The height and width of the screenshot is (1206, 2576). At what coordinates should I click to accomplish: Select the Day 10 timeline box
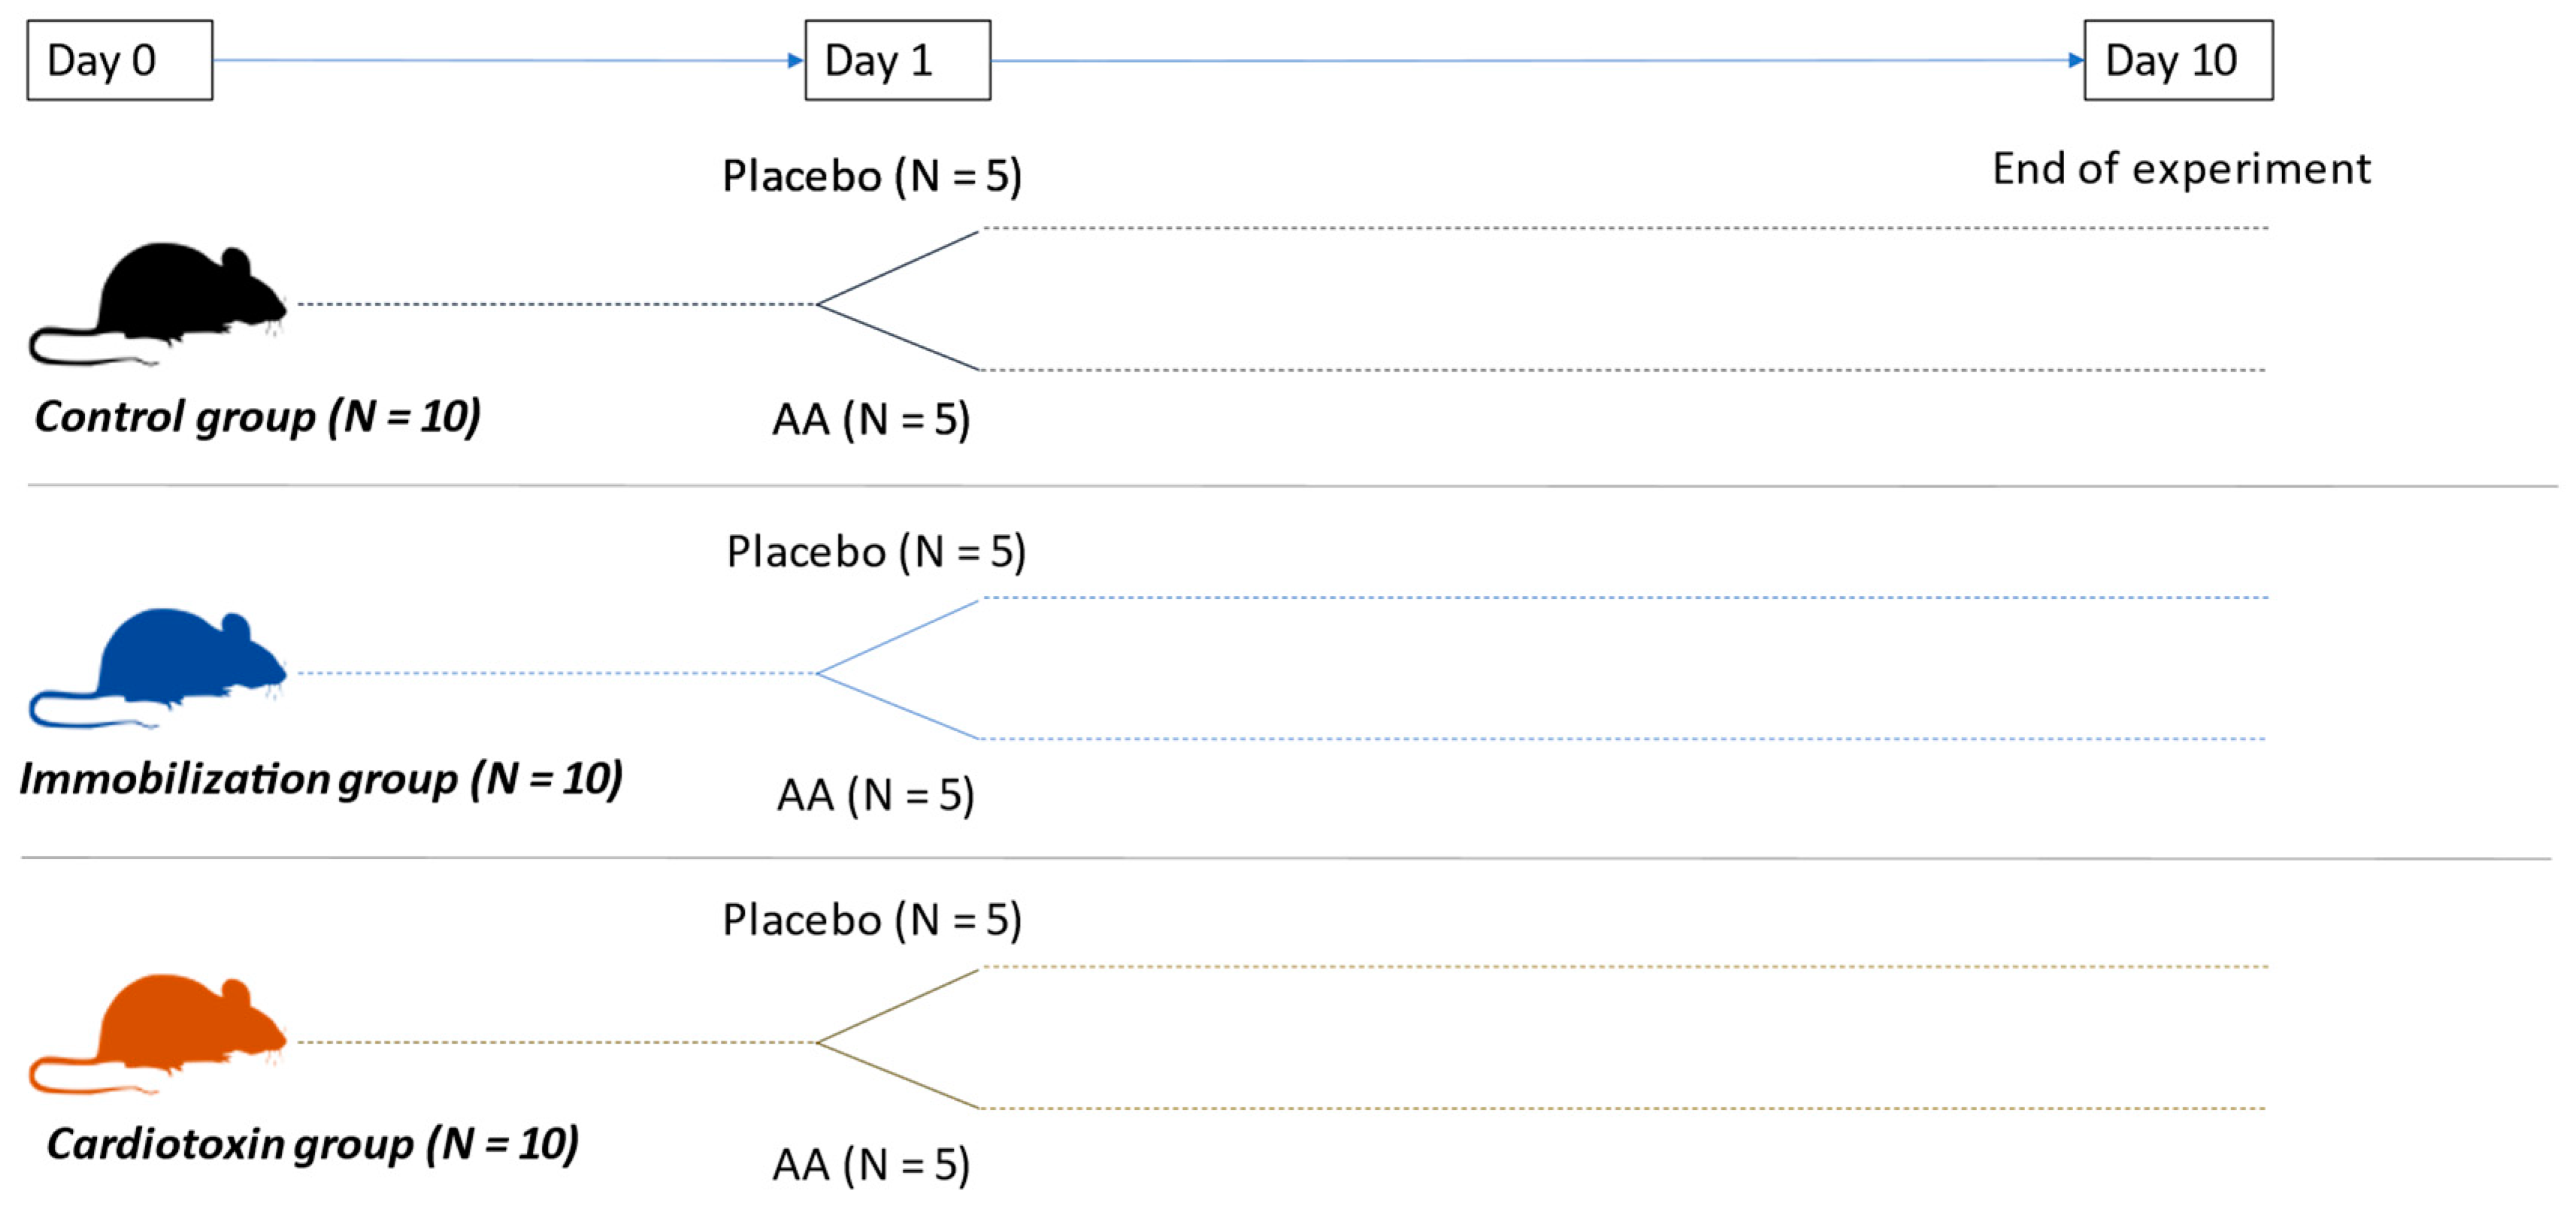point(2177,60)
